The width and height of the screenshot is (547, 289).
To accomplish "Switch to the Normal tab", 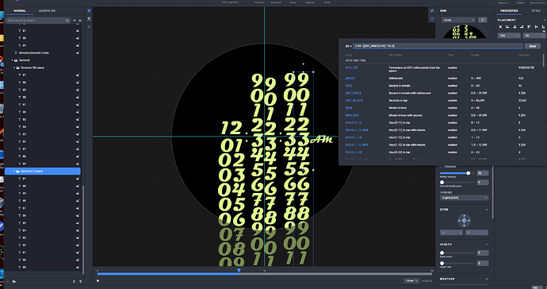I will point(20,11).
